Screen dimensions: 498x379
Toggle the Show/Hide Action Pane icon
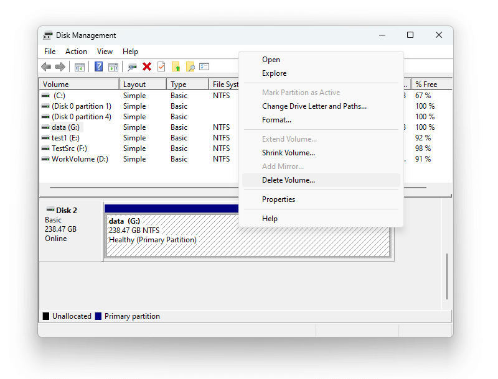[113, 66]
